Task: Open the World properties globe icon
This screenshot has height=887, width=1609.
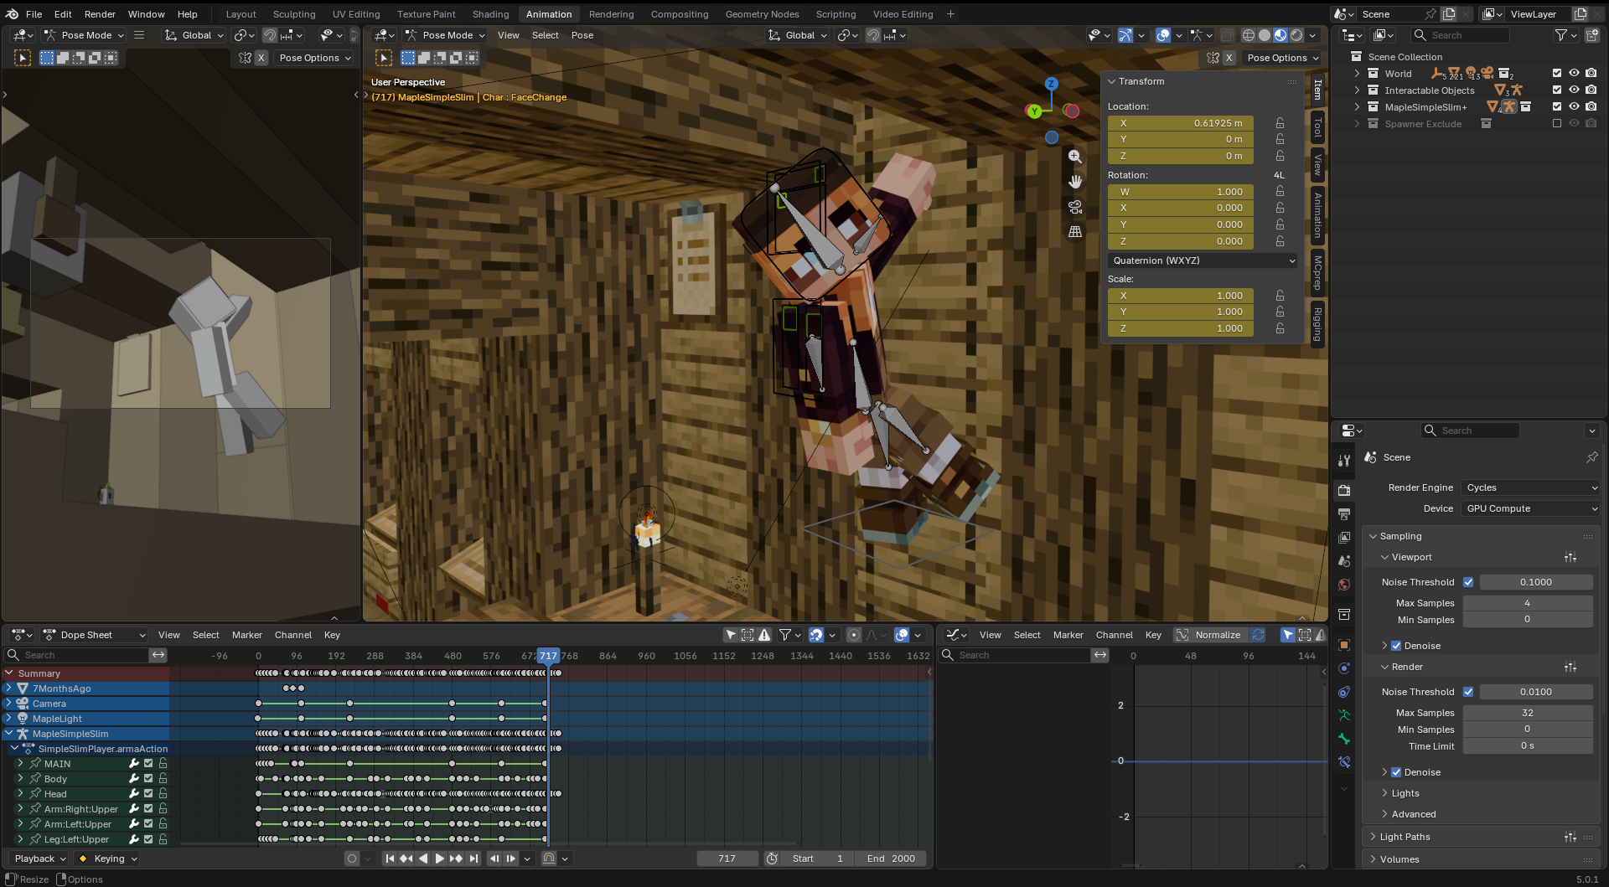Action: (1344, 585)
